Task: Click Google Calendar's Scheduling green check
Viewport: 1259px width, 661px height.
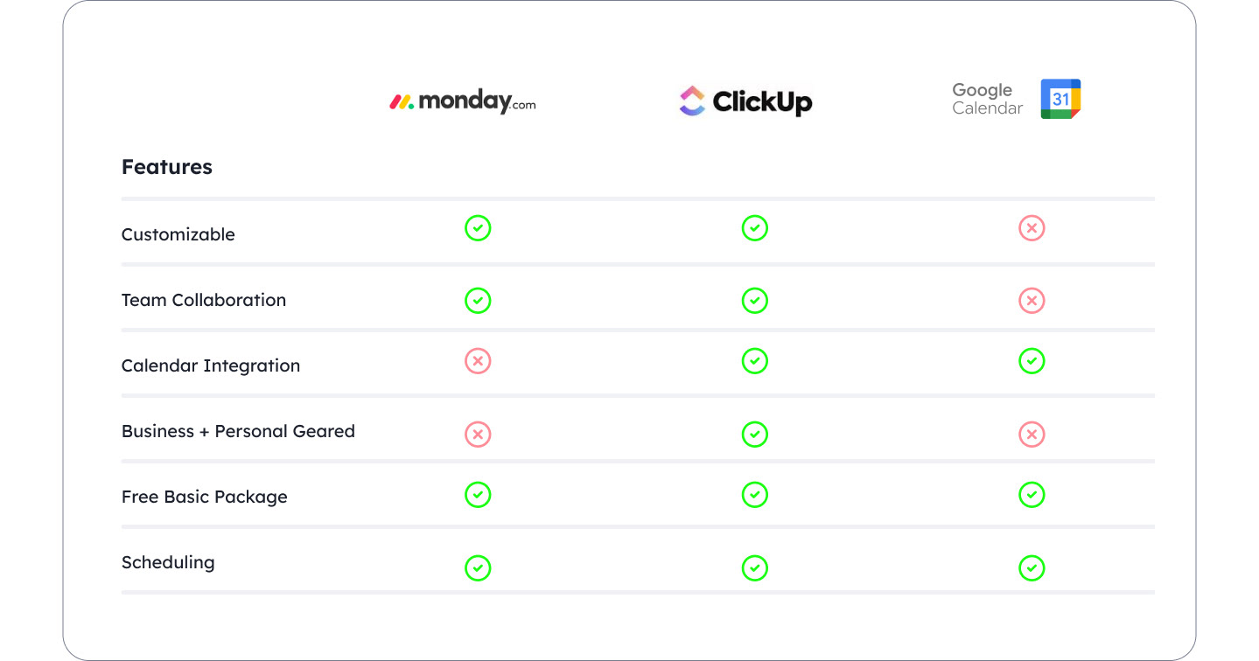Action: tap(1032, 568)
